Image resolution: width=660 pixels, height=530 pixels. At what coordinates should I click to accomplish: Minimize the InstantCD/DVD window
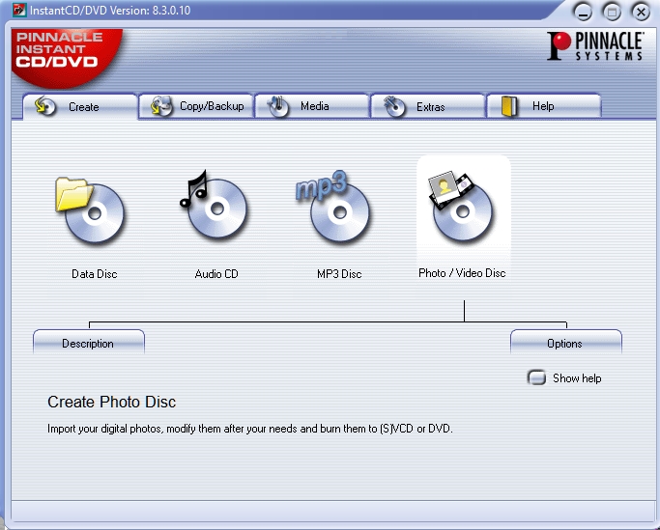click(x=583, y=12)
